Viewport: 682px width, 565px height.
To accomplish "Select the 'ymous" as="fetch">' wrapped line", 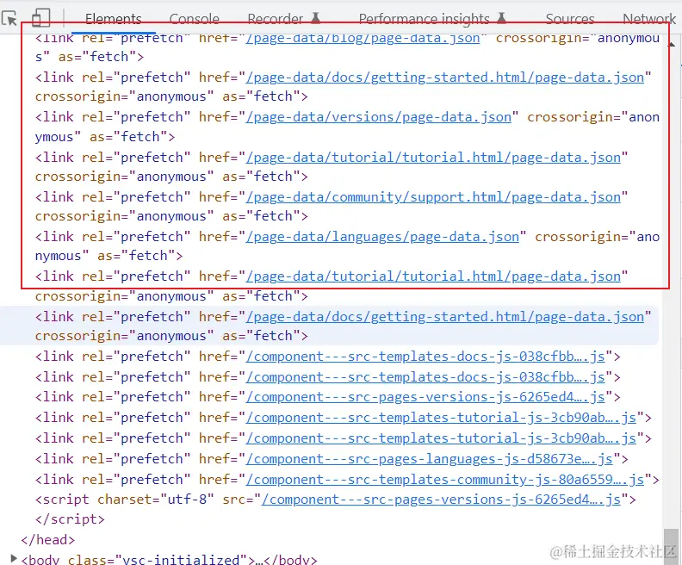I will click(x=105, y=137).
